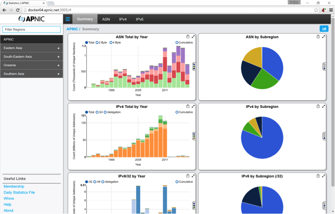This screenshot has height=214, width=335.
Task: Share the IPv4 Total by Year chart
Action: point(187,106)
